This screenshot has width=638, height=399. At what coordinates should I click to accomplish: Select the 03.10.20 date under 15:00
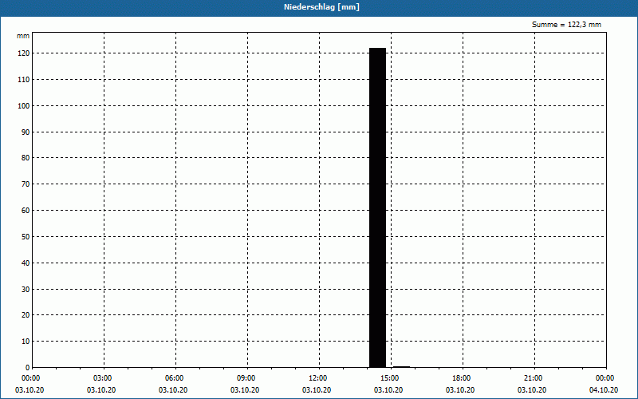point(388,390)
